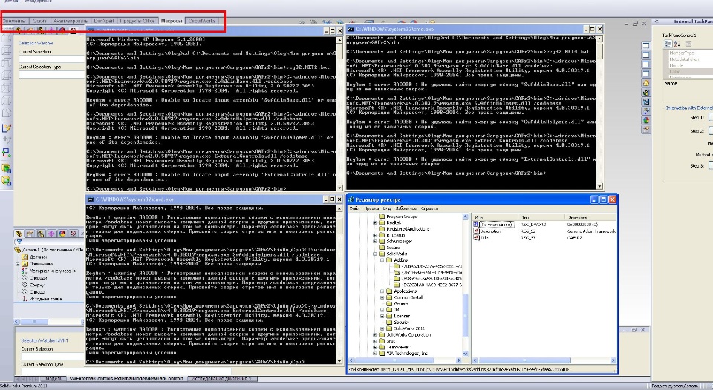Expand the Примечания annotations node
713x390 pixels.
[18, 264]
